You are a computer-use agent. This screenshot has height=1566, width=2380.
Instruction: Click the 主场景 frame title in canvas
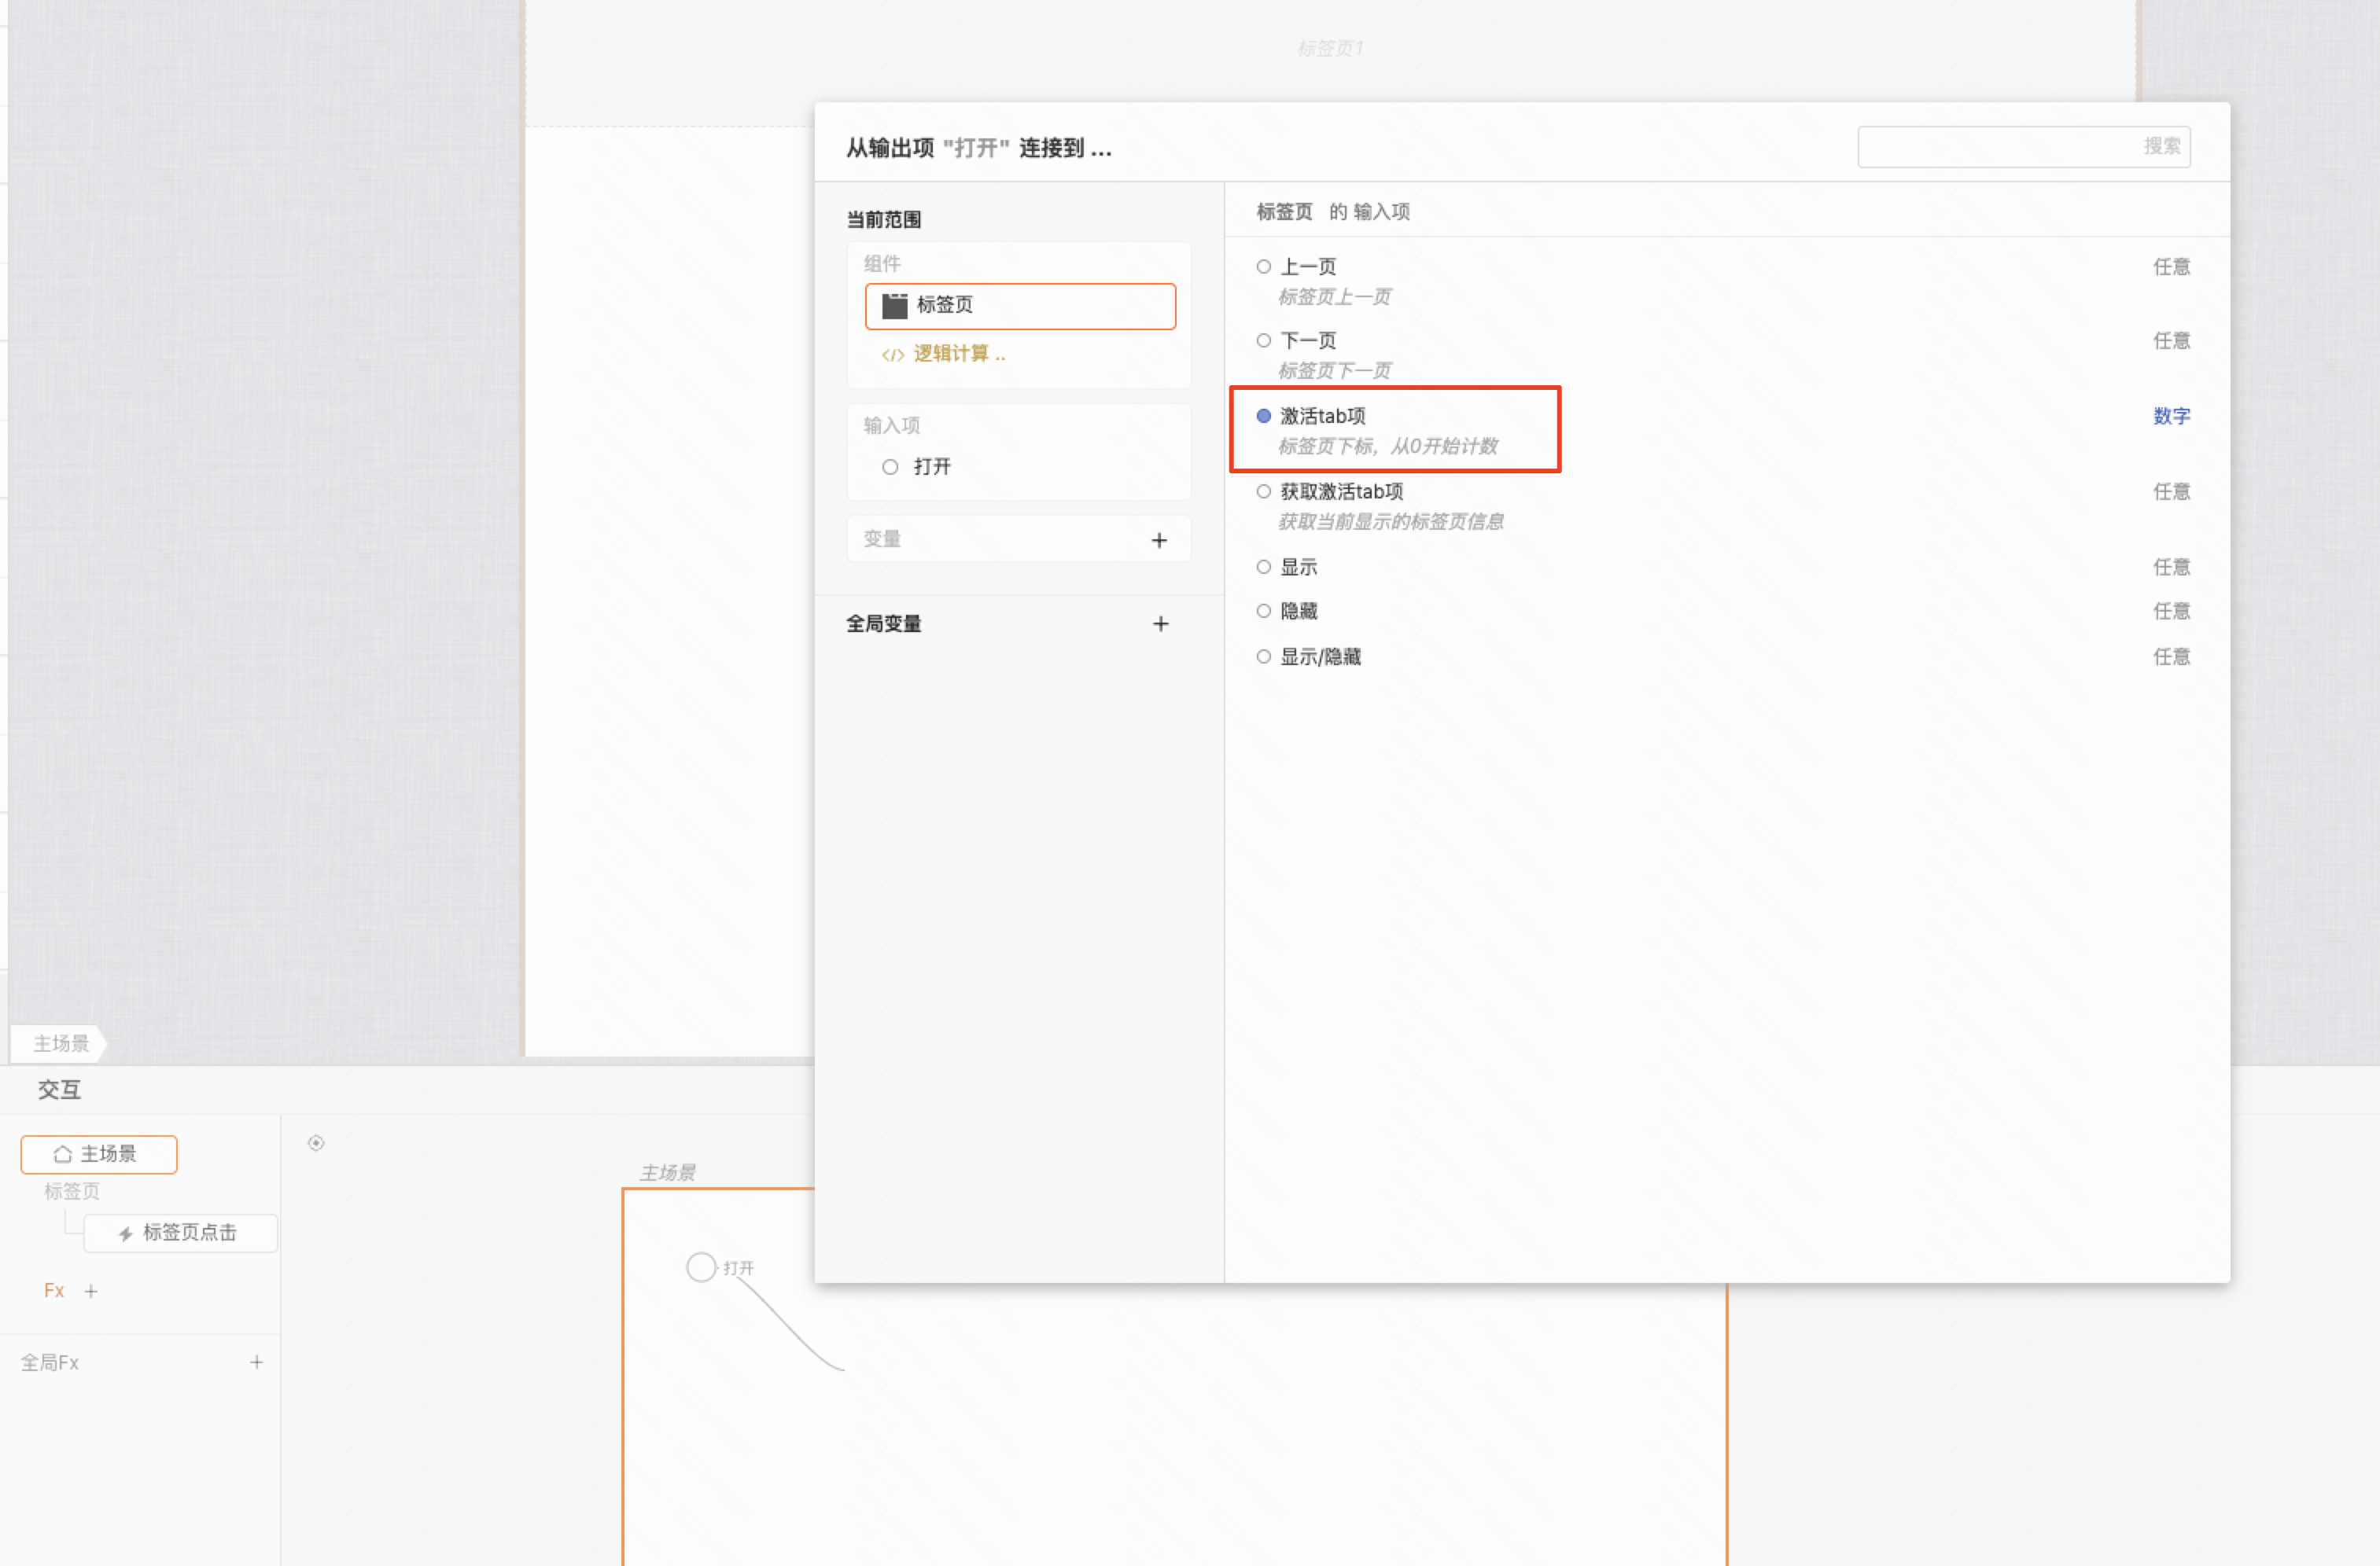(668, 1172)
